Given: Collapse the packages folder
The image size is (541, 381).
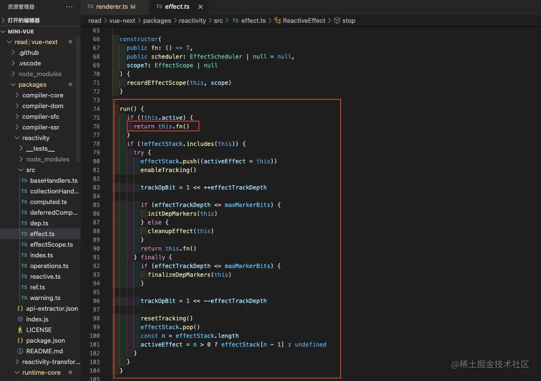Looking at the screenshot, I should click(x=13, y=84).
